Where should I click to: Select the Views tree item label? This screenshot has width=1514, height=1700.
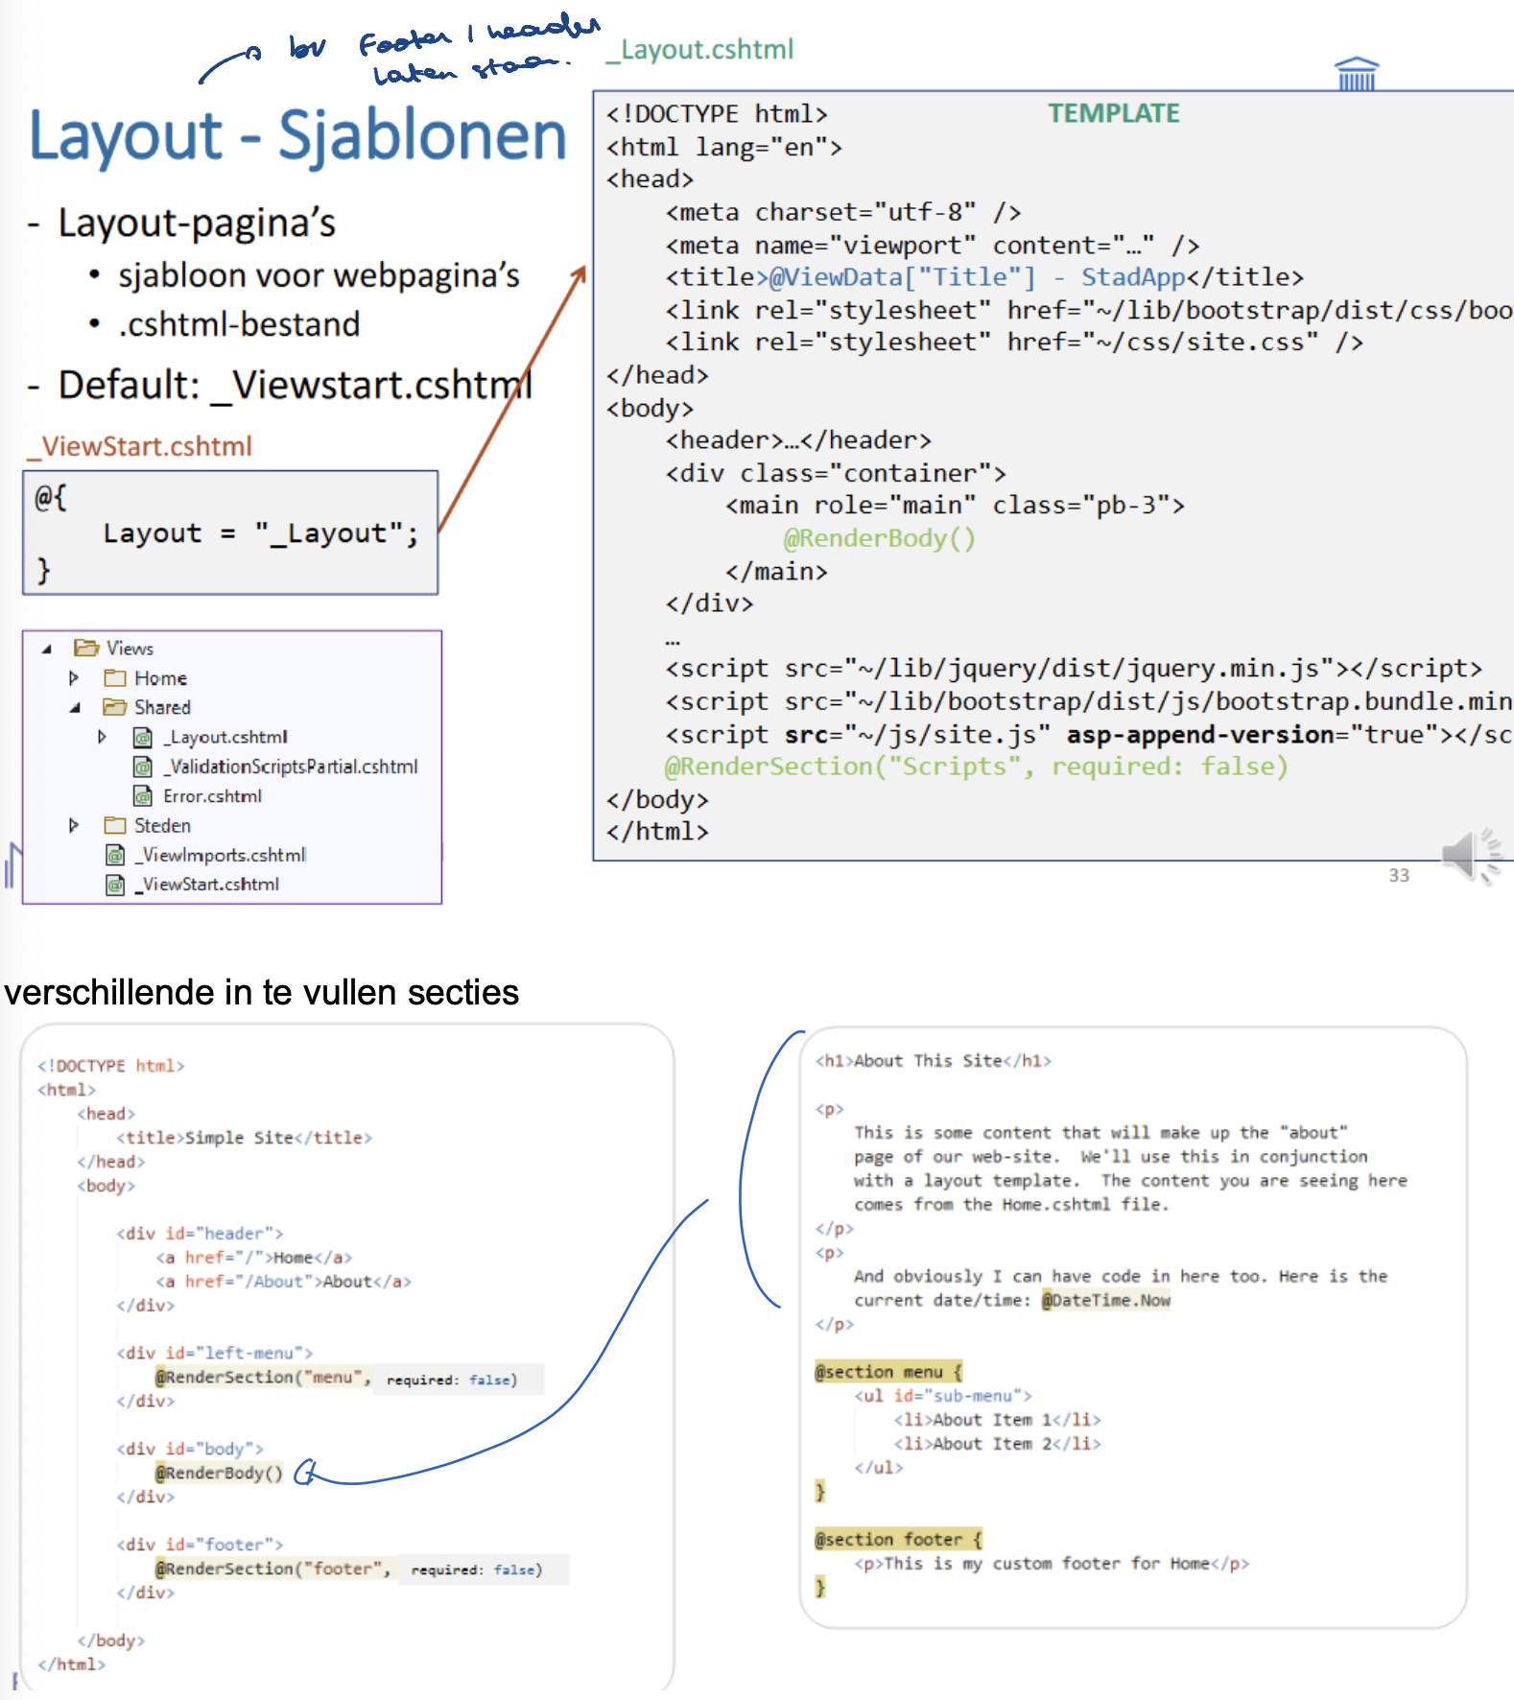(130, 649)
